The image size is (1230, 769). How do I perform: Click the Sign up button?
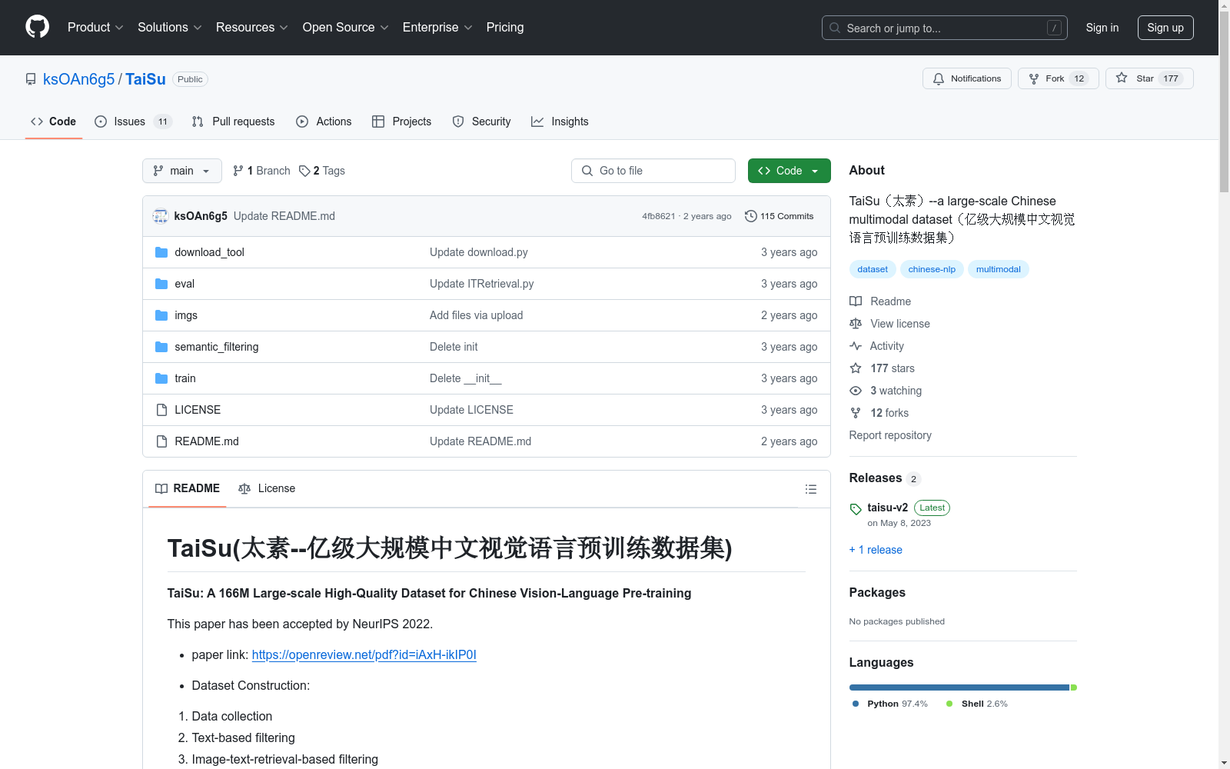(1165, 28)
